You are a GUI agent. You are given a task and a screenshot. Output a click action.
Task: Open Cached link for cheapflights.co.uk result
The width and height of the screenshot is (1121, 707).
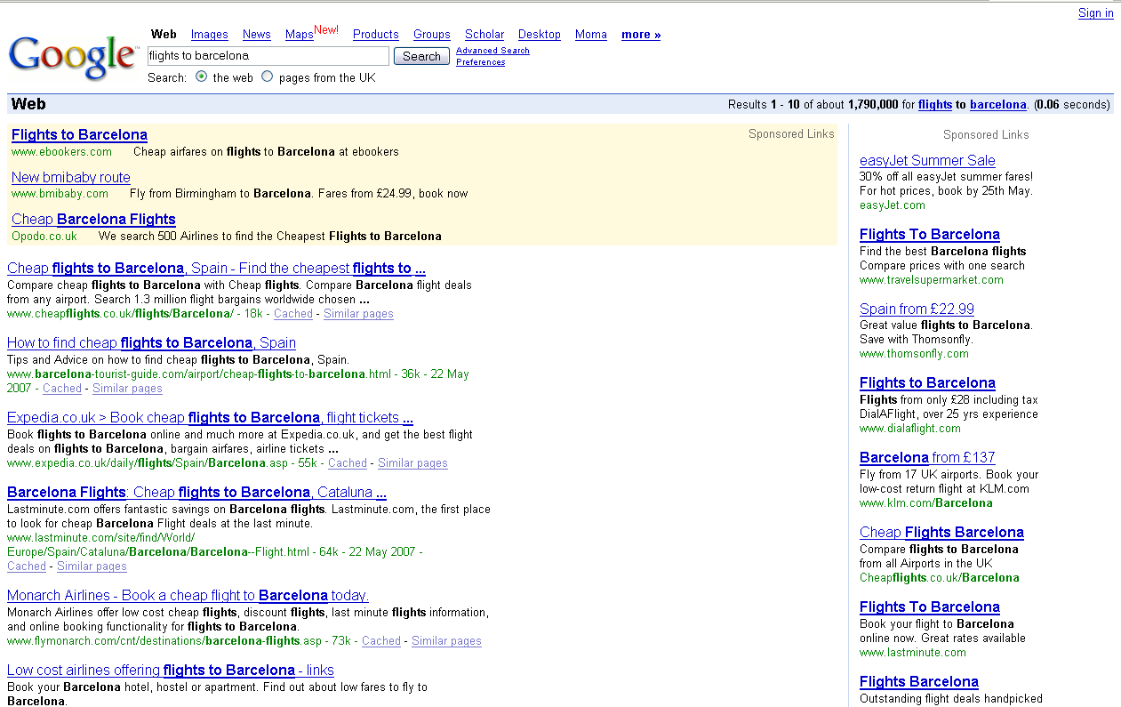tap(293, 314)
